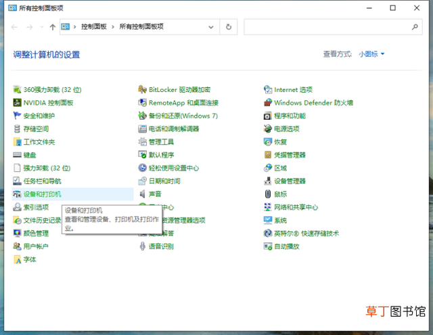
Task: Click the search magnifier icon
Action: (415, 27)
